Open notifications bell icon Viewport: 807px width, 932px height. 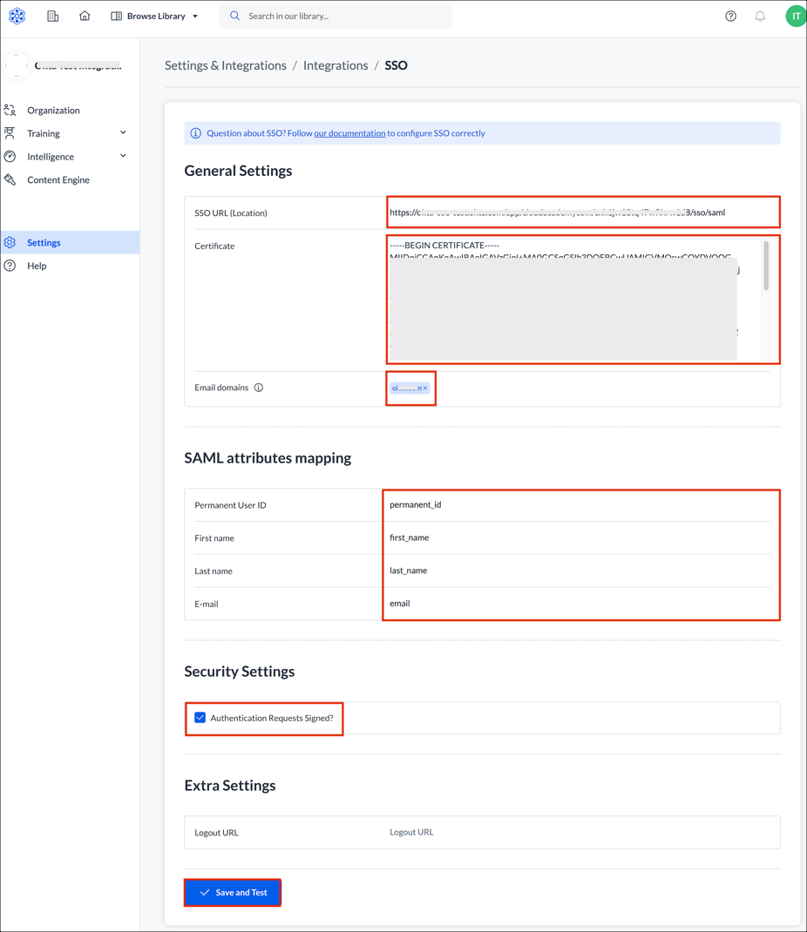[x=760, y=16]
